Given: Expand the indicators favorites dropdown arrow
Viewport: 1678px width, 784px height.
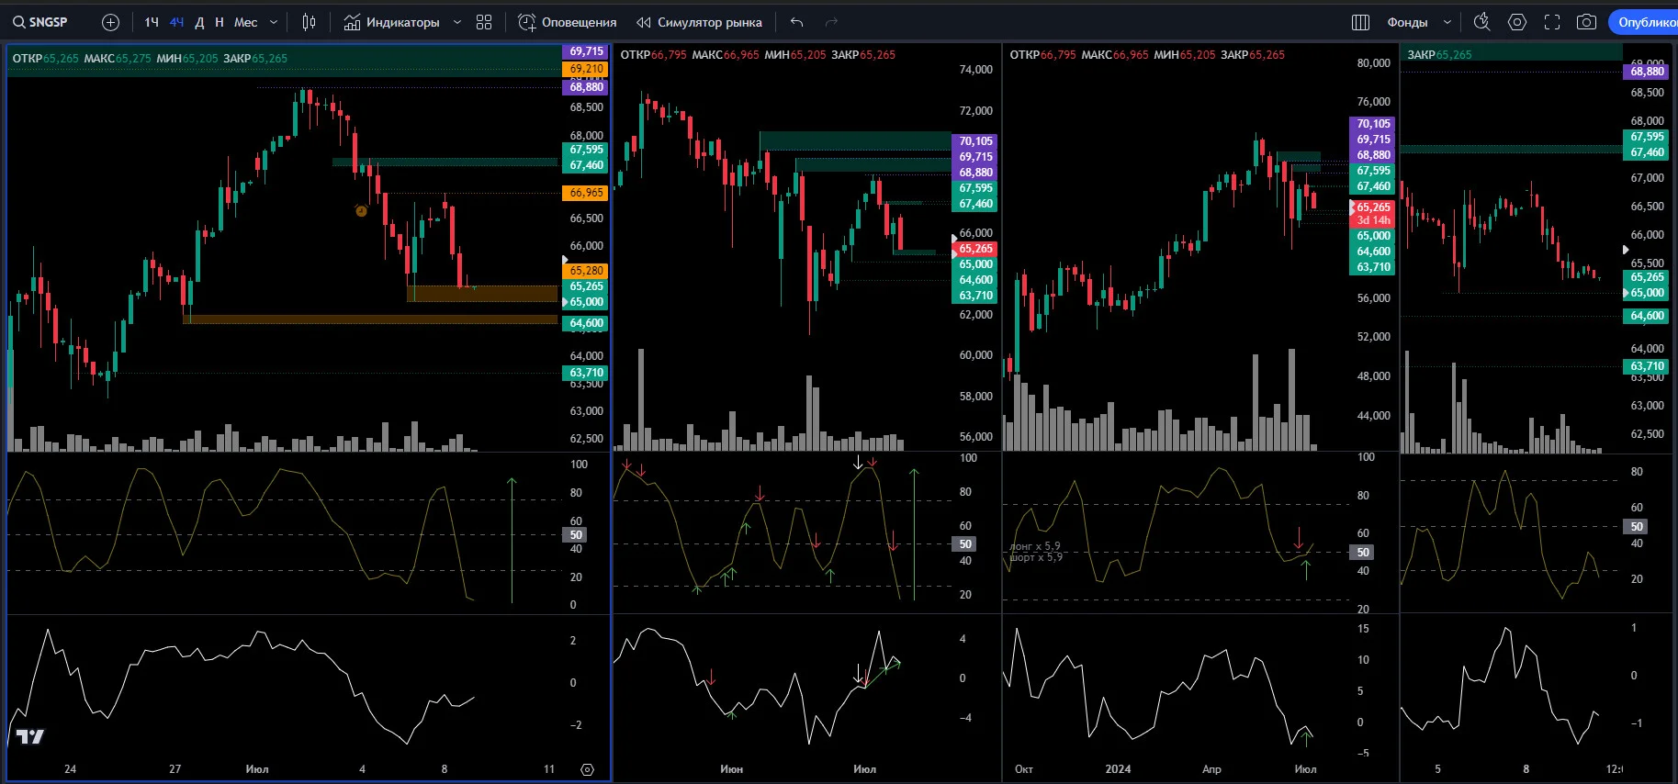Looking at the screenshot, I should tap(457, 22).
